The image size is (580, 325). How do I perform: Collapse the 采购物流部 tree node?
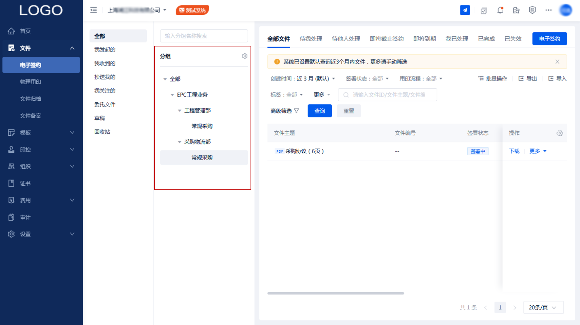coord(179,142)
